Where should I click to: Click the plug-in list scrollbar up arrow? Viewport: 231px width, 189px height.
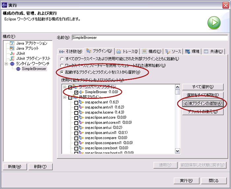(x=178, y=87)
